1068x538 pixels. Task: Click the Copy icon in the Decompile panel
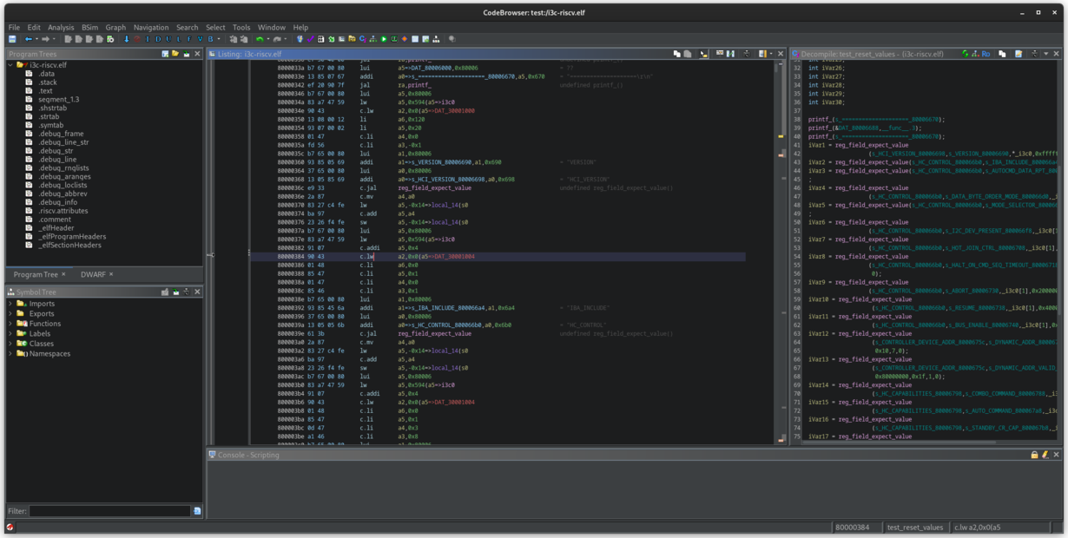1002,54
